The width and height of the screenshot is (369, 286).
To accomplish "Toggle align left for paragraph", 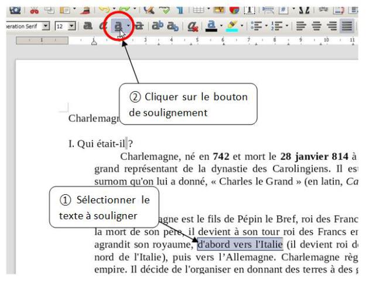I will click(x=301, y=27).
